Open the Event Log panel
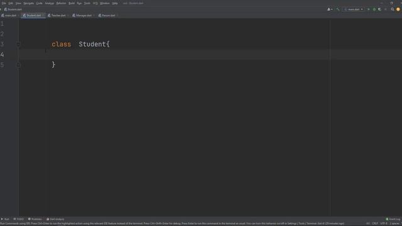Viewport: 402px width, 226px height. click(x=393, y=219)
